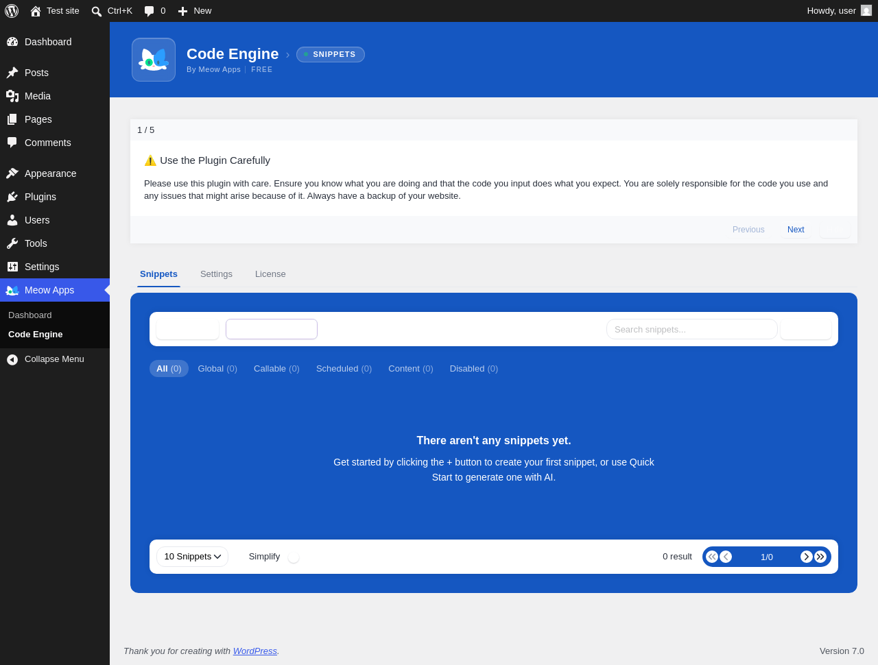Viewport: 878px width, 665px height.
Task: Click the plus New icon
Action: [x=182, y=11]
